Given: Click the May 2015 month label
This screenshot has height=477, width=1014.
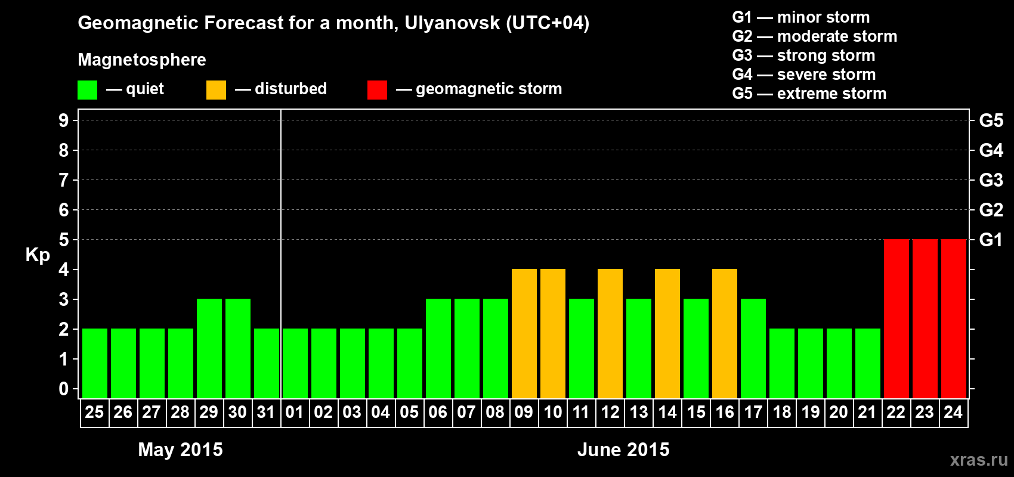Looking at the screenshot, I should coord(180,450).
